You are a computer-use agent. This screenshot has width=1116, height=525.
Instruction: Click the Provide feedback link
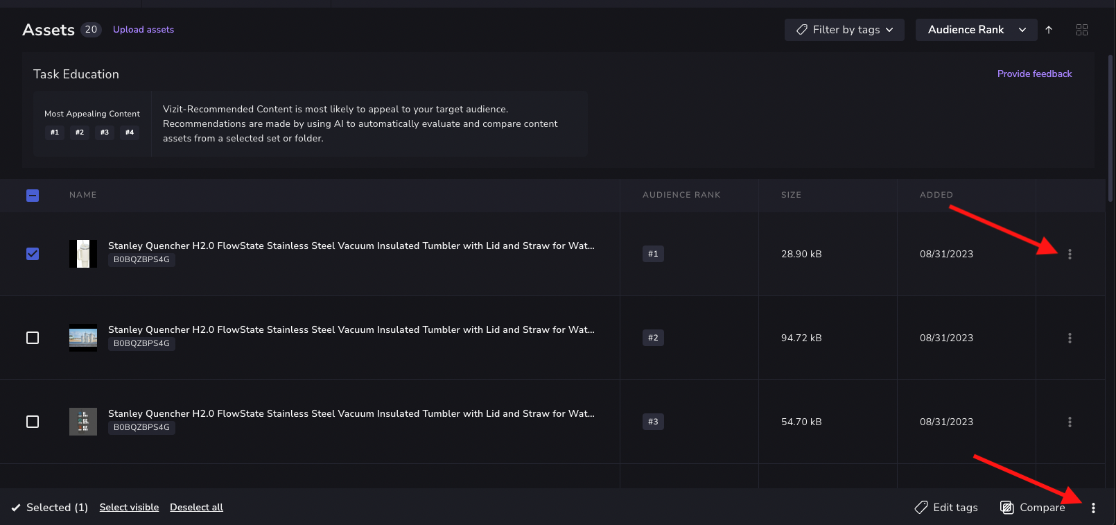tap(1034, 74)
